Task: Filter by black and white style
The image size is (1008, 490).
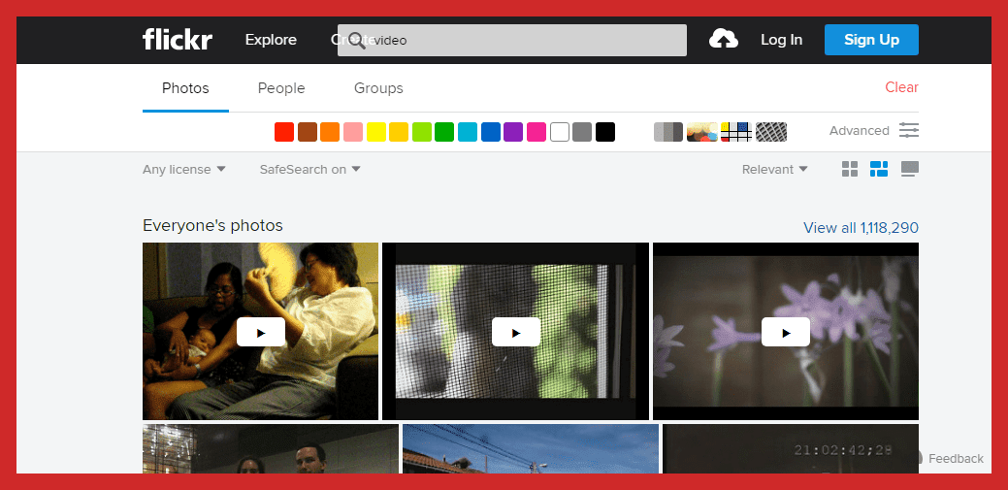Action: point(667,132)
